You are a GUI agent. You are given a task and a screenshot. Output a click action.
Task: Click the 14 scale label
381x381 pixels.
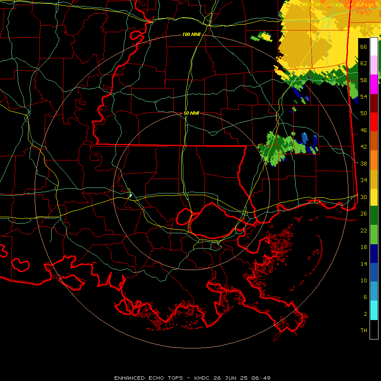[364, 264]
